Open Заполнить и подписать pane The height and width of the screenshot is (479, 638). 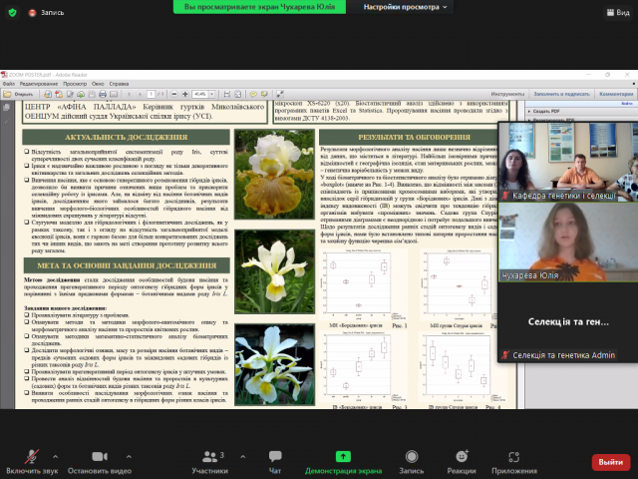[x=561, y=94]
